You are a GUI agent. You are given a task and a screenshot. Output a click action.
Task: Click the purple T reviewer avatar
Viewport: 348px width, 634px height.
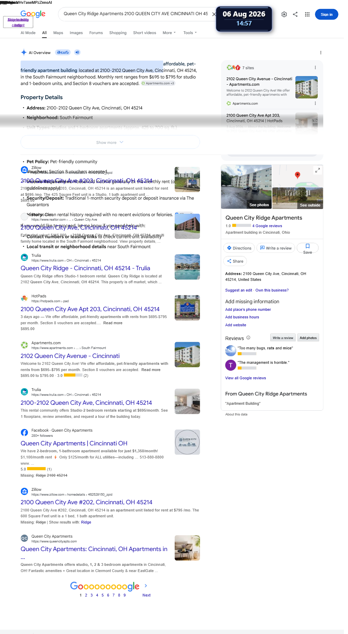click(x=230, y=365)
